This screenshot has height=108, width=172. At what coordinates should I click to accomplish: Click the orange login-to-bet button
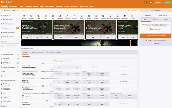[x=156, y=36]
